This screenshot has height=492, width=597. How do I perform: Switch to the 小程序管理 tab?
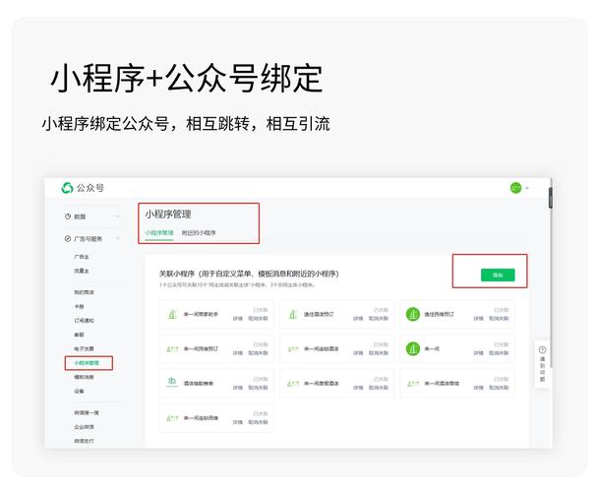coord(159,232)
